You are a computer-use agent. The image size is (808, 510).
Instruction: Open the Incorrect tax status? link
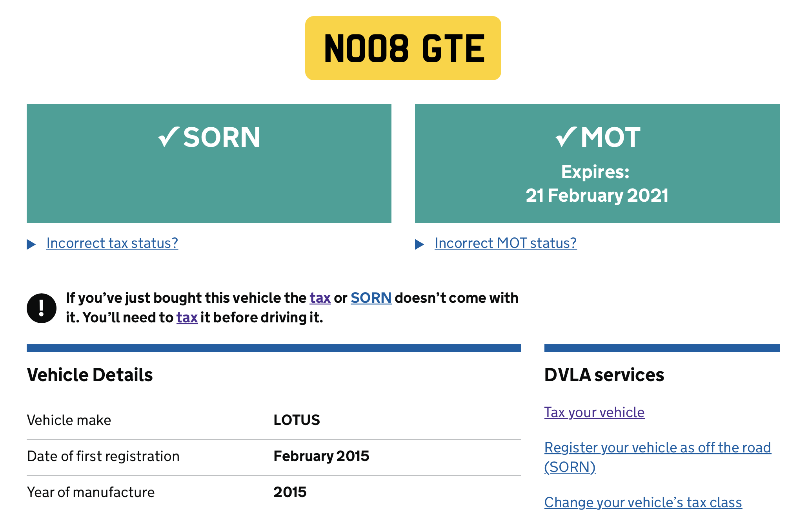112,243
